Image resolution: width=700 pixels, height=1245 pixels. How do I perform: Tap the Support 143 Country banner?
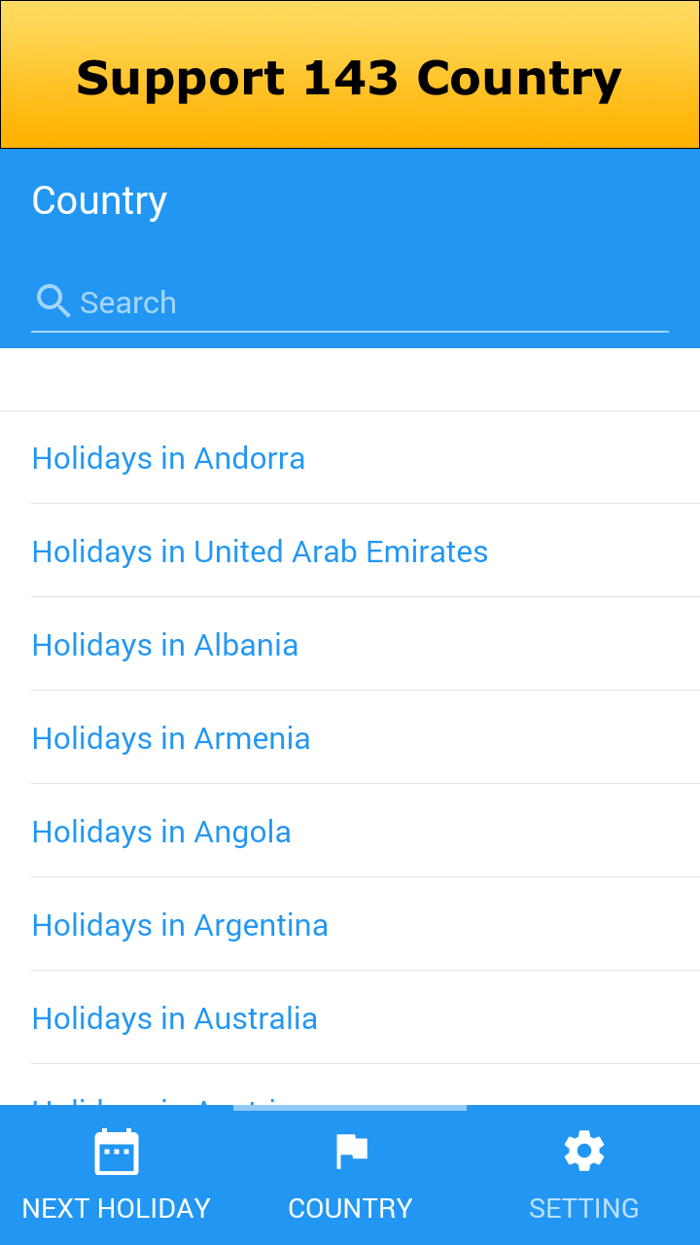(350, 78)
